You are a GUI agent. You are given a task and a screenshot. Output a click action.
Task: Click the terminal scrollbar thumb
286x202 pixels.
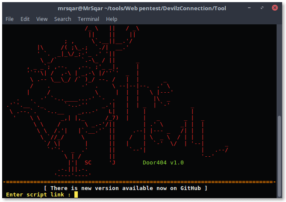click(x=280, y=156)
